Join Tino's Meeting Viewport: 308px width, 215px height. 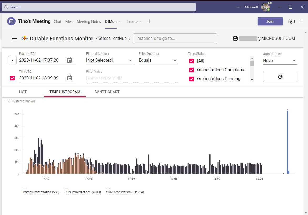click(270, 21)
